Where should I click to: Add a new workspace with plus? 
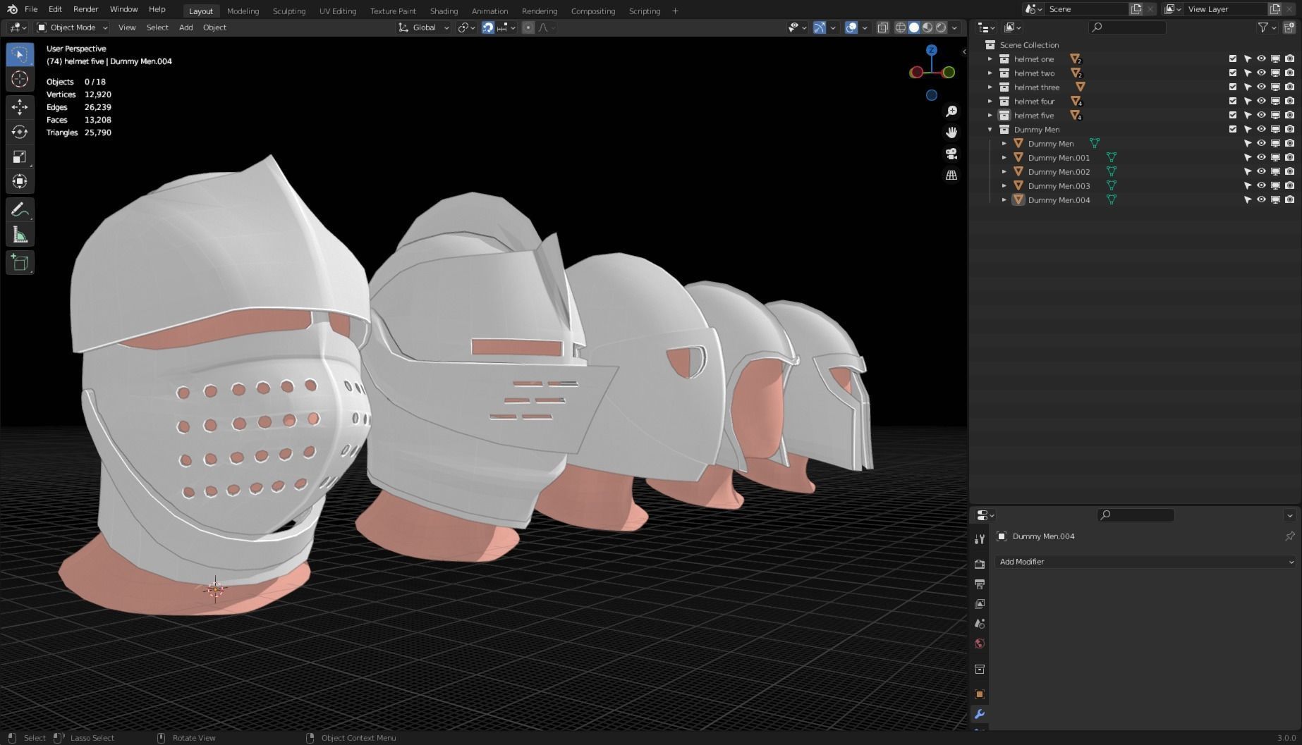pos(675,11)
